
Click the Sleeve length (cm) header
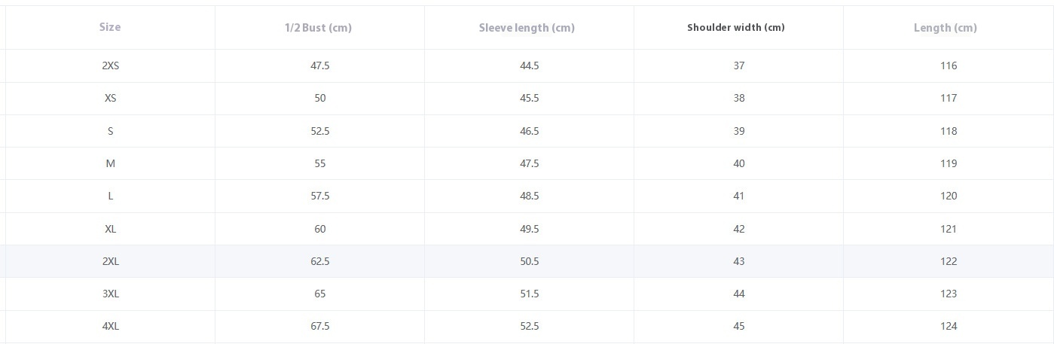[x=527, y=28]
